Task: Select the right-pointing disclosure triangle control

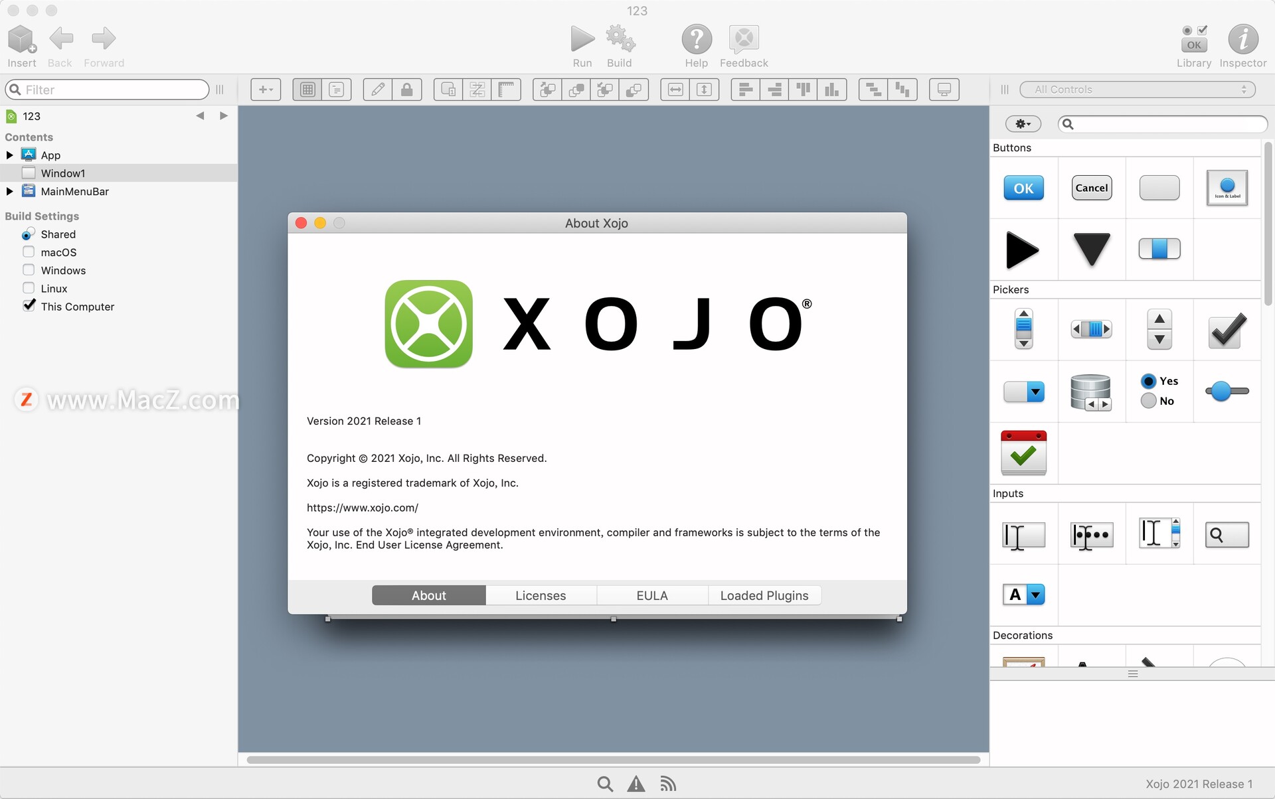Action: click(x=1023, y=250)
